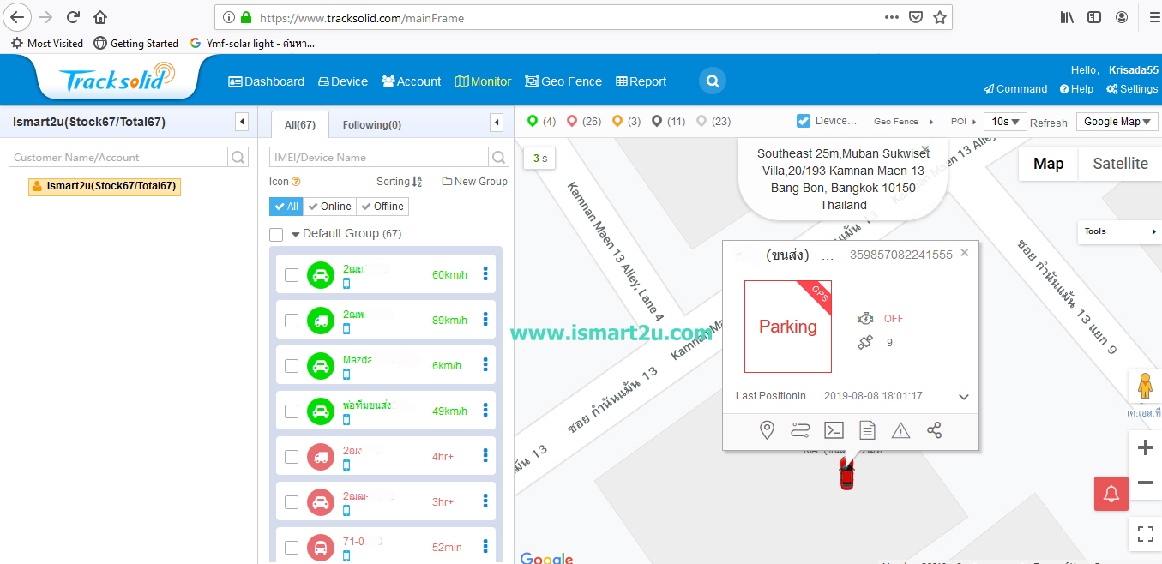The height and width of the screenshot is (564, 1162).
Task: Filter by light gray status marker (23)
Action: pos(701,121)
